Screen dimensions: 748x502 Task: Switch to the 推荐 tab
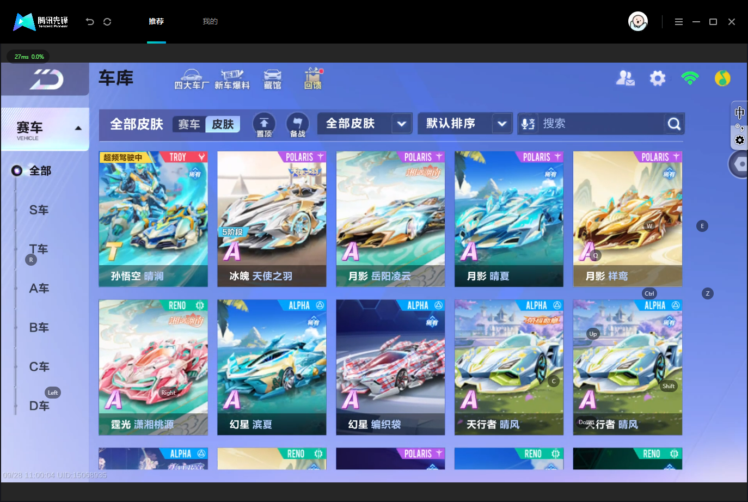tap(156, 22)
